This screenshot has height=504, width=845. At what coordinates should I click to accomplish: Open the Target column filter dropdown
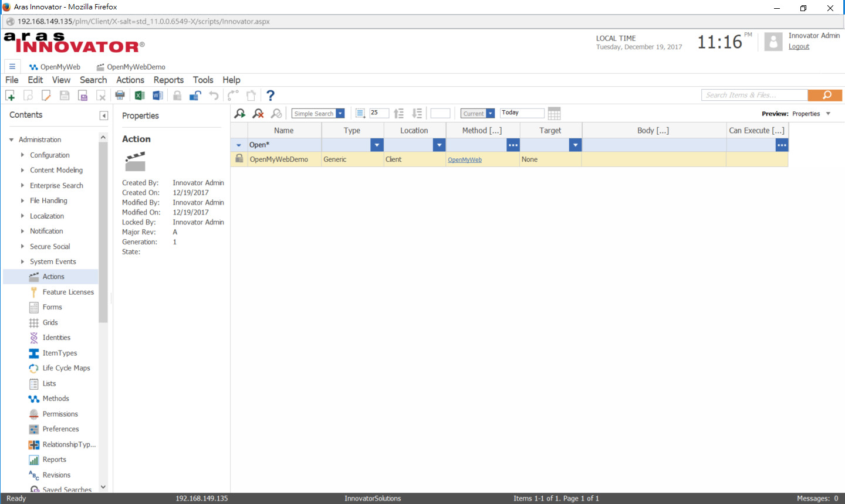[576, 145]
